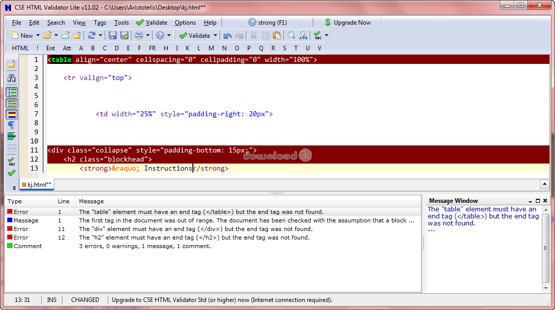
Task: Expand the help dropdown arrow in toolbar
Action: (x=169, y=35)
